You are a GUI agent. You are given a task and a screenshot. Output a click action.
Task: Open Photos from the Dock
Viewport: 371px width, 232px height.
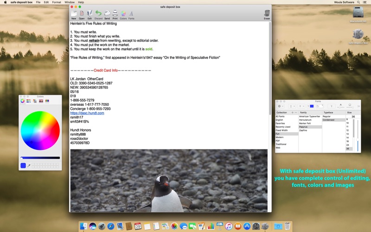(x=174, y=226)
